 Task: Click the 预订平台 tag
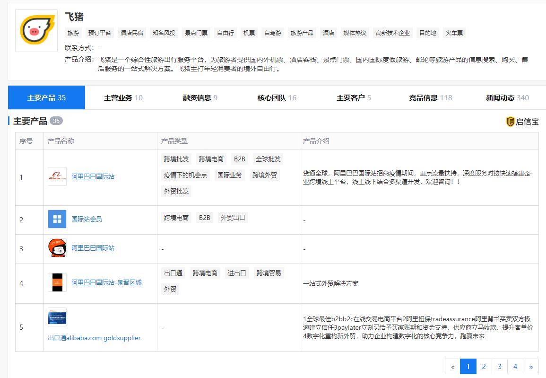pos(100,33)
